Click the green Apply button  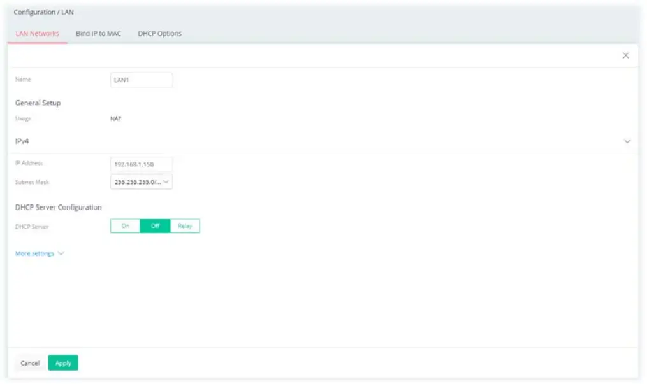[x=63, y=363]
